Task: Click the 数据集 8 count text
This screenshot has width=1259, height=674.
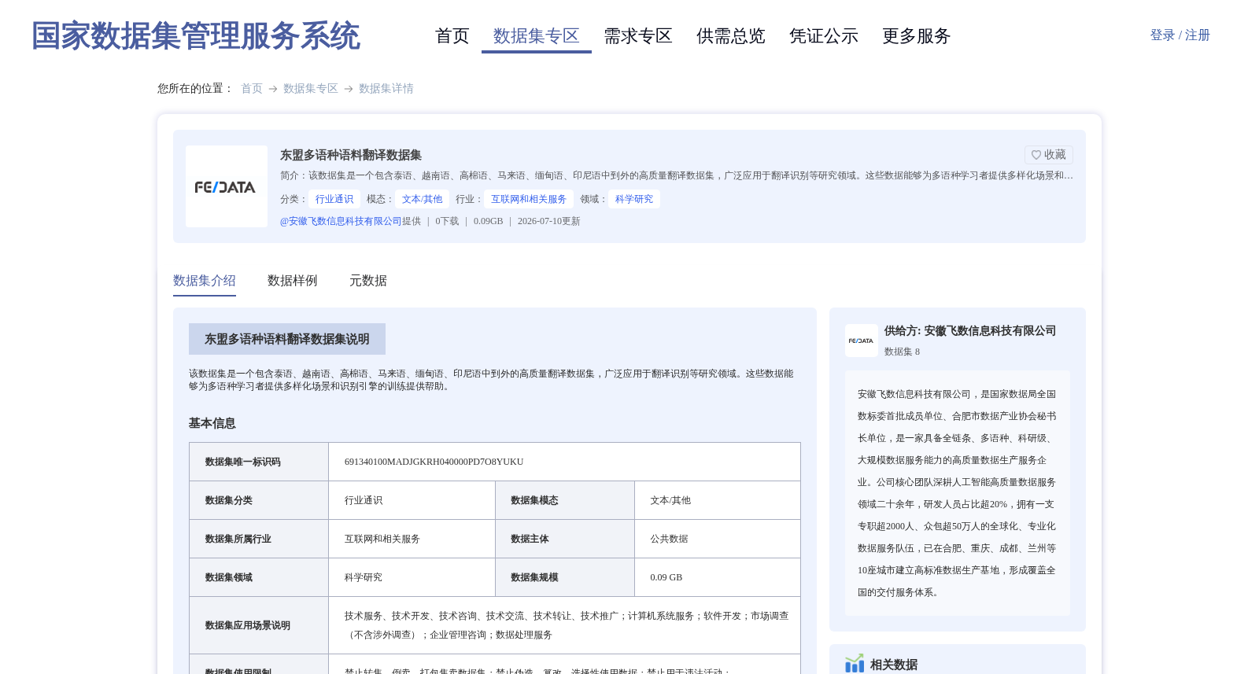Action: 902,352
